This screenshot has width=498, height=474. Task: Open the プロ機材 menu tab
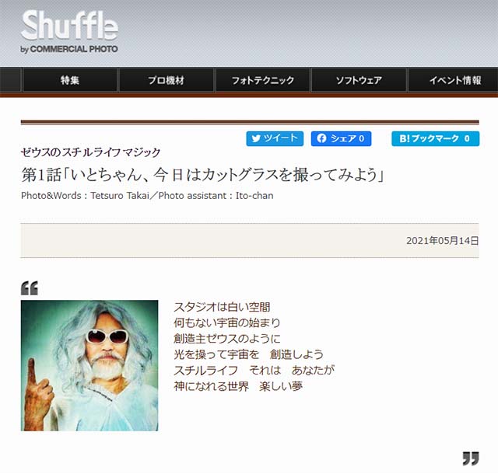(x=166, y=80)
